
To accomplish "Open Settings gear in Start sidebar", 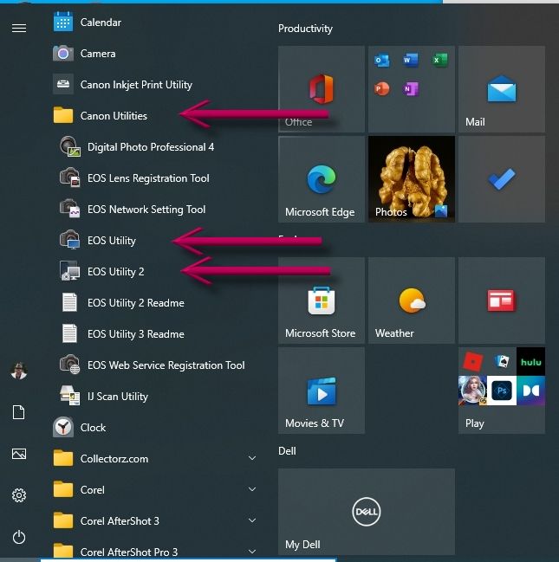I will point(19,495).
